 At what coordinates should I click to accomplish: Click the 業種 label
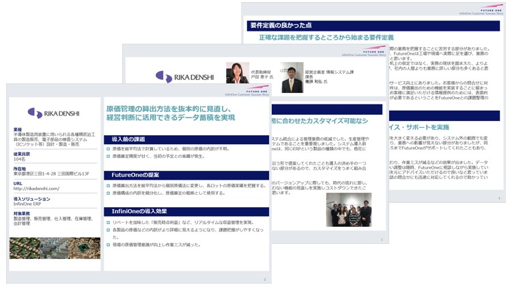[18, 130]
